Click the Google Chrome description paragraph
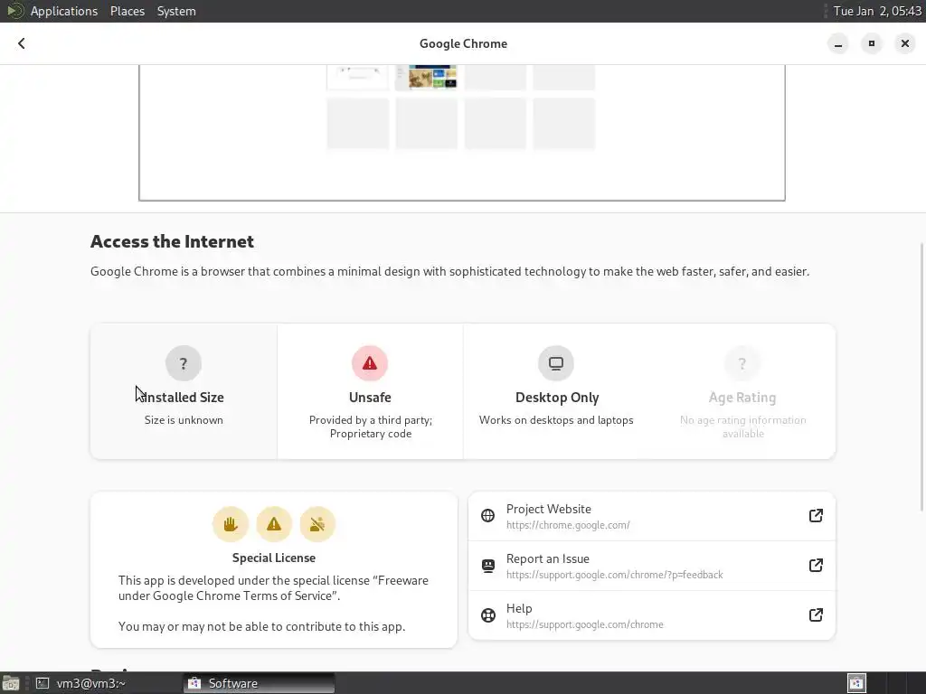The image size is (926, 694). pos(449,271)
